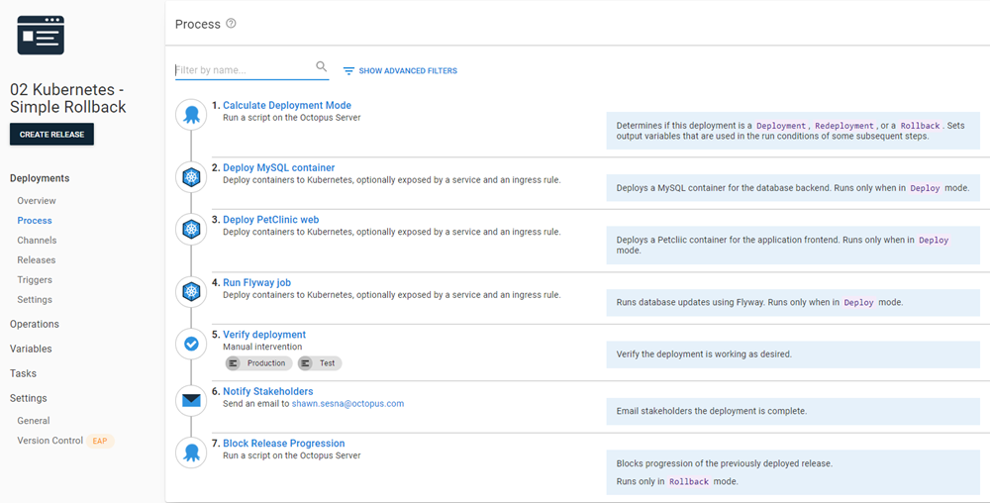Image resolution: width=990 pixels, height=503 pixels.
Task: Click the octopus icon for Block Release Progression
Action: (191, 453)
